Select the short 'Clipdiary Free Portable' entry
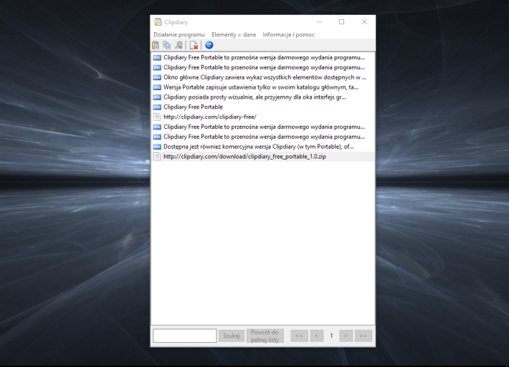Screen dimensions: 509x367 click(263, 107)
